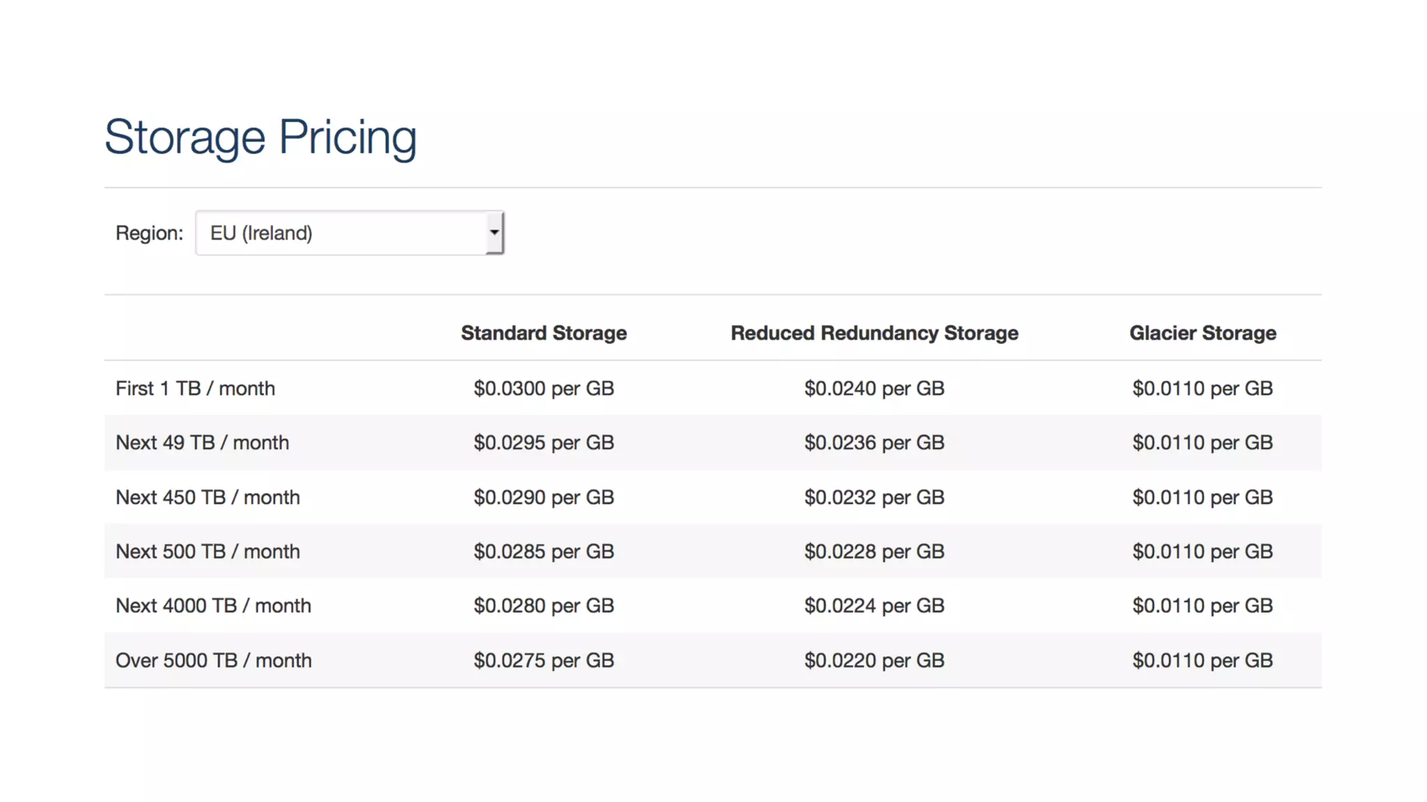Click the Next 4000 TB / month row label
This screenshot has height=802, width=1427.
[x=213, y=606]
